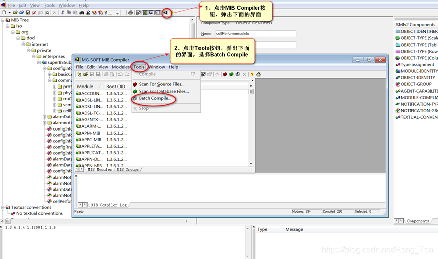Click the Cut scissors icon

click(x=63, y=13)
